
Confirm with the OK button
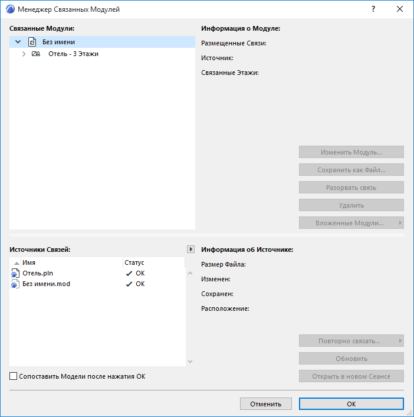click(351, 404)
